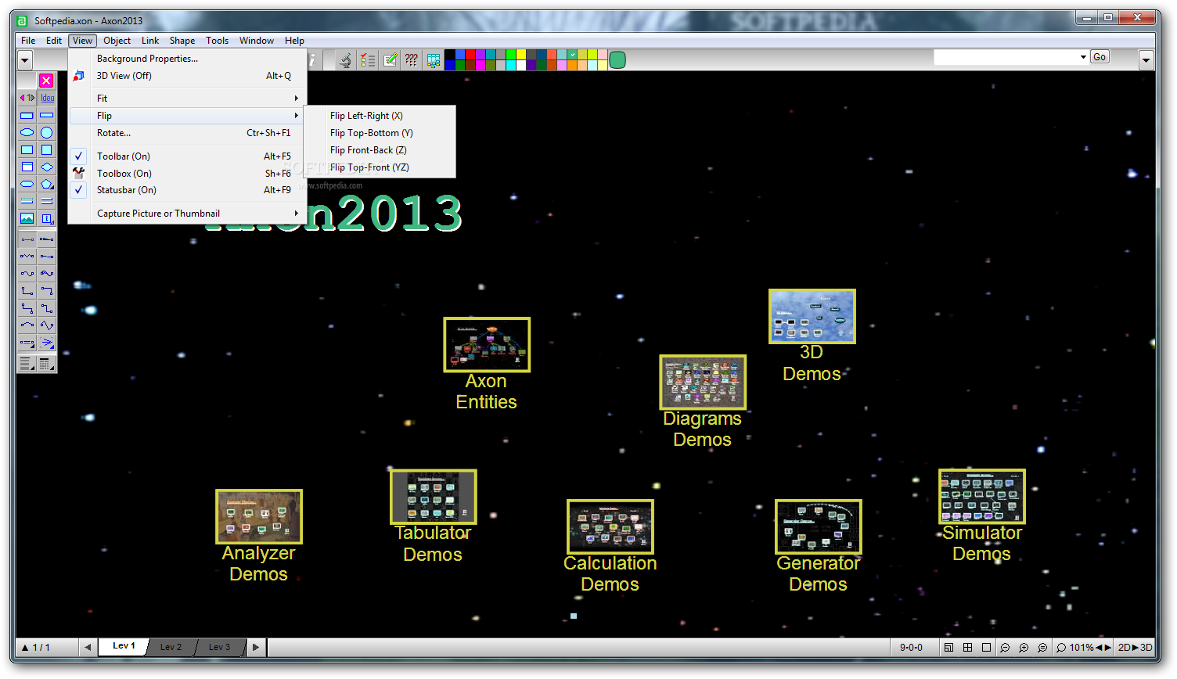Open the note editing pencil icon
The width and height of the screenshot is (1177, 679).
click(390, 60)
